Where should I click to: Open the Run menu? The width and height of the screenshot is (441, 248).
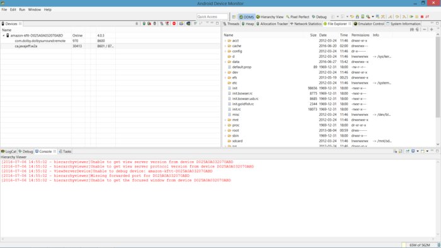(x=22, y=9)
